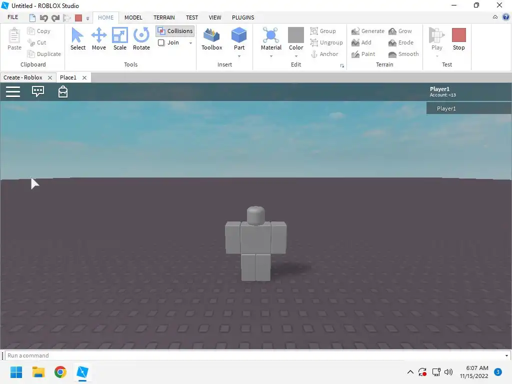Click Smooth terrain tool
The image size is (512, 384).
tap(403, 54)
